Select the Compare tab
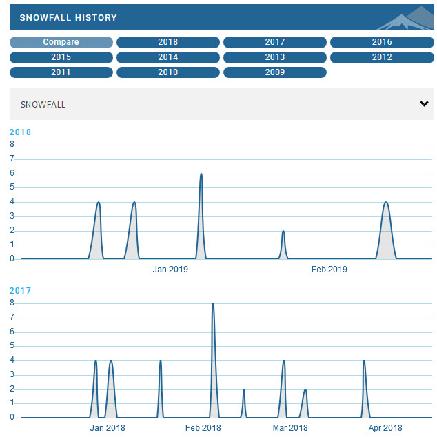Image resolution: width=437 pixels, height=437 pixels. [x=61, y=42]
